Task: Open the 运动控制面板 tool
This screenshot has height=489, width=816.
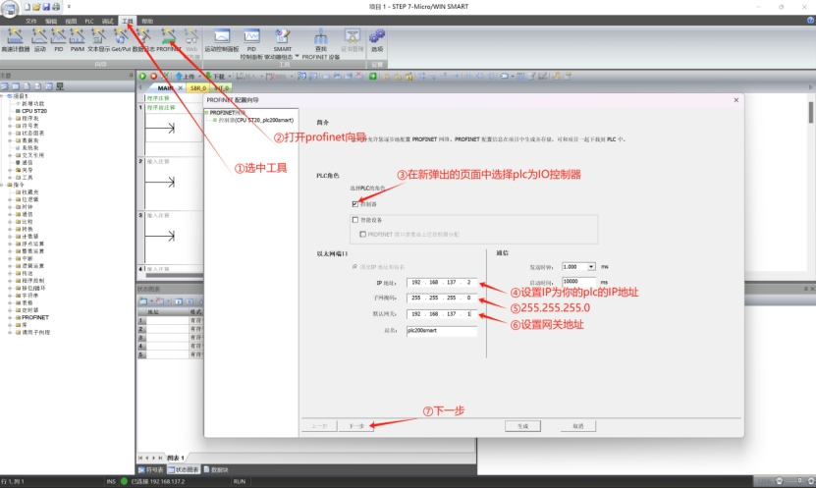Action: [x=221, y=37]
